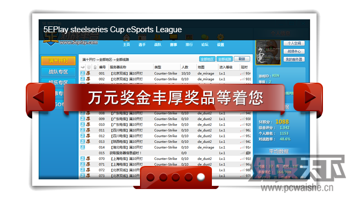Click the right red arrow carousel button

[x=308, y=97]
